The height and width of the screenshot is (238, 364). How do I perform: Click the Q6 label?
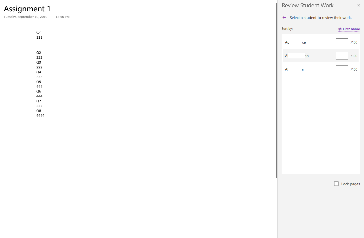(x=39, y=91)
